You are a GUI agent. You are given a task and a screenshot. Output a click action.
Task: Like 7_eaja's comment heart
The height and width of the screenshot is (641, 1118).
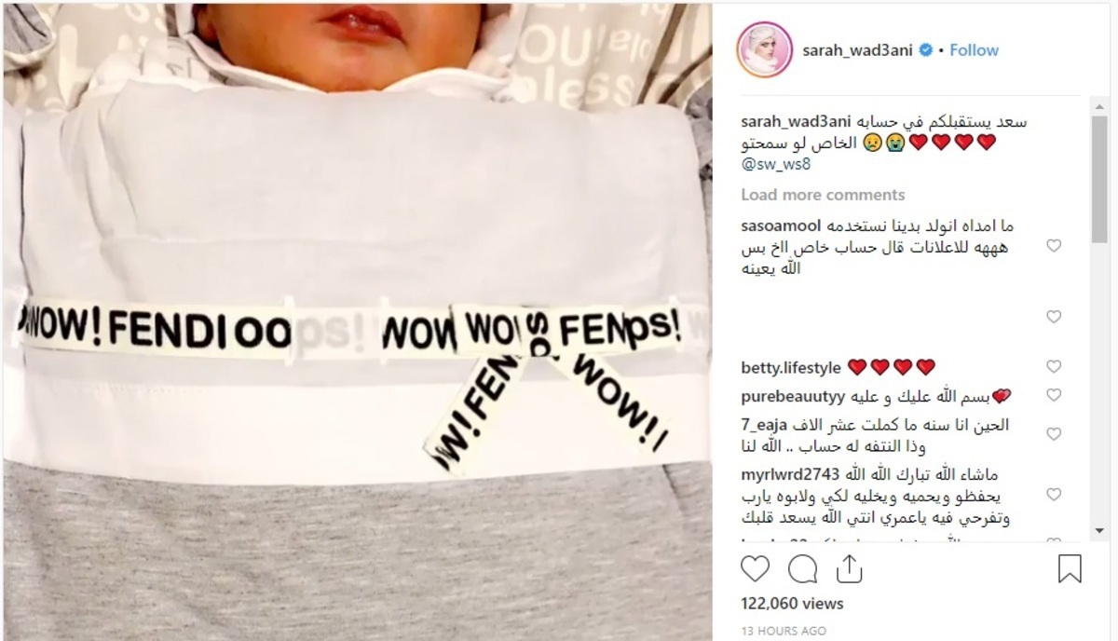pyautogui.click(x=1054, y=434)
